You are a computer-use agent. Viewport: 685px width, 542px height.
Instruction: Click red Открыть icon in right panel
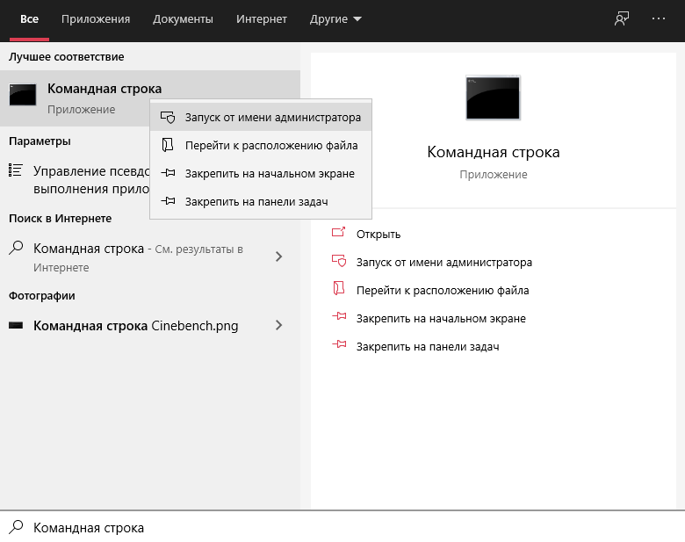pyautogui.click(x=339, y=232)
